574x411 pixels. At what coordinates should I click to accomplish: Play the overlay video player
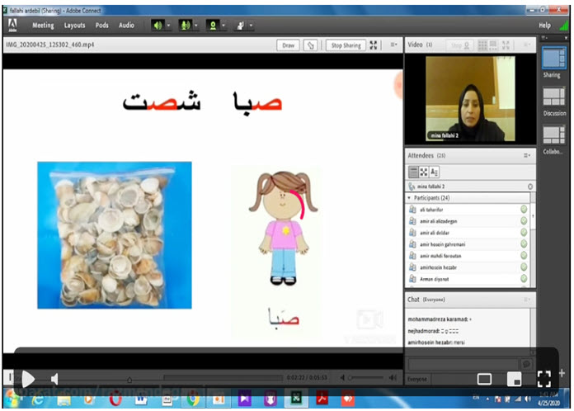(28, 379)
